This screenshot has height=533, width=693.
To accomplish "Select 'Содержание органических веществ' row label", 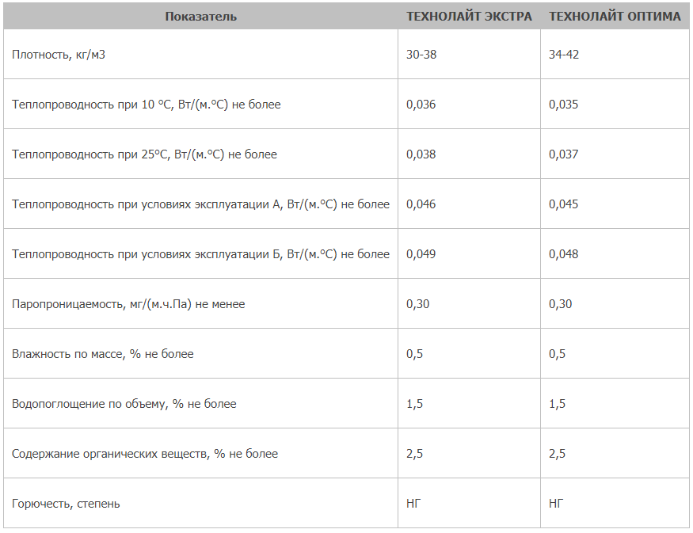I will (145, 454).
